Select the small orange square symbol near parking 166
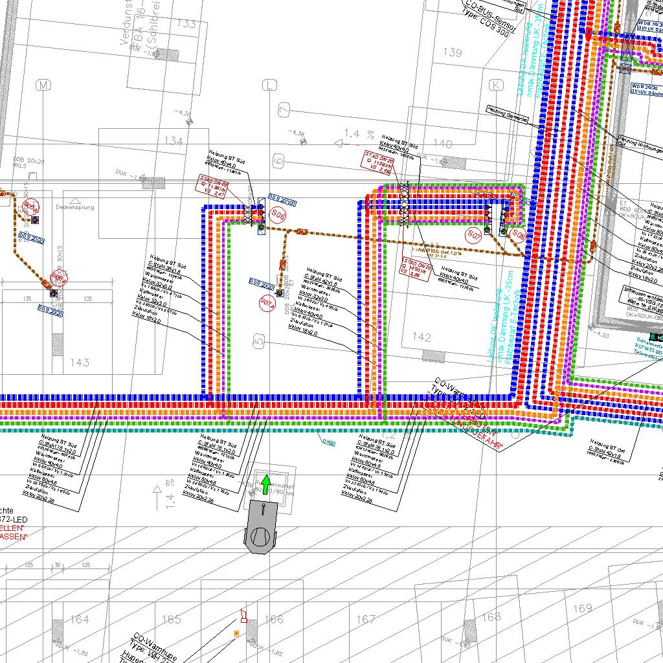This screenshot has height=663, width=663. [x=237, y=633]
